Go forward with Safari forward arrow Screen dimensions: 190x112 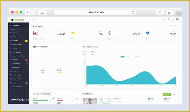(x=33, y=12)
